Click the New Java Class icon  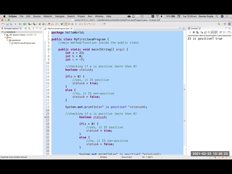point(43,24)
